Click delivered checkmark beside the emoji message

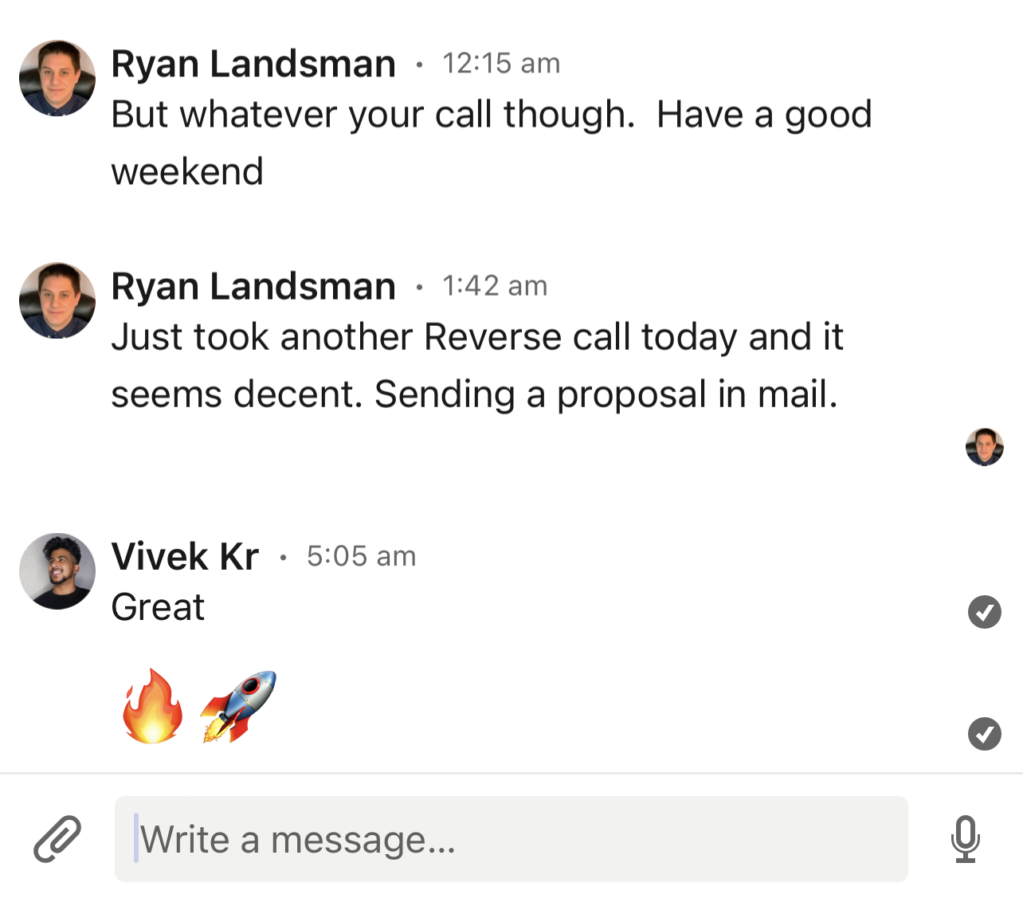pyautogui.click(x=985, y=734)
